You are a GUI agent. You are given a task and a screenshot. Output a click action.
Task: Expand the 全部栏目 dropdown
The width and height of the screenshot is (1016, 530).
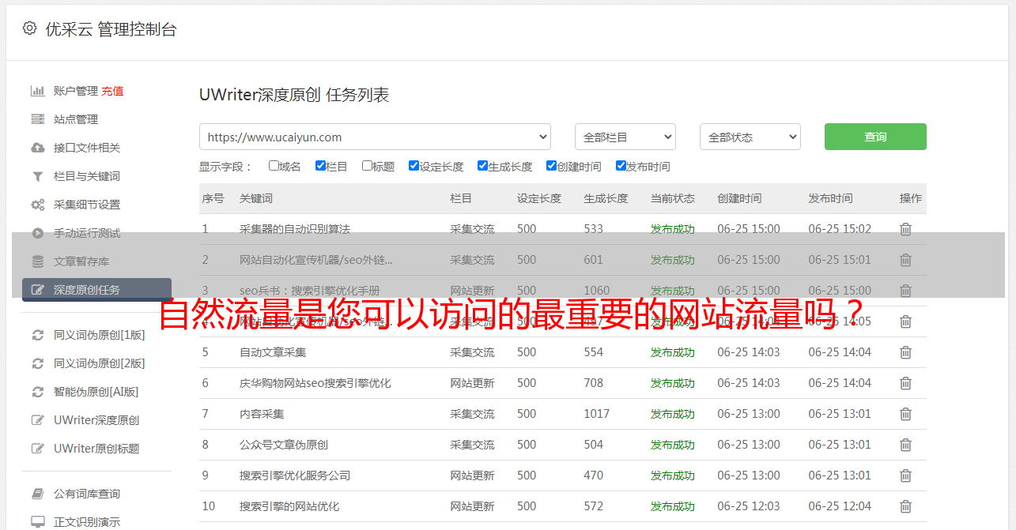[625, 137]
